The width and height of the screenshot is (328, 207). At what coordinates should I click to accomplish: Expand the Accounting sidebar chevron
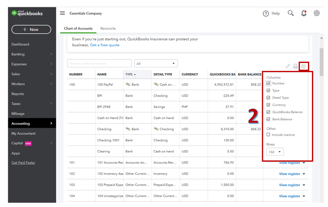click(51, 123)
